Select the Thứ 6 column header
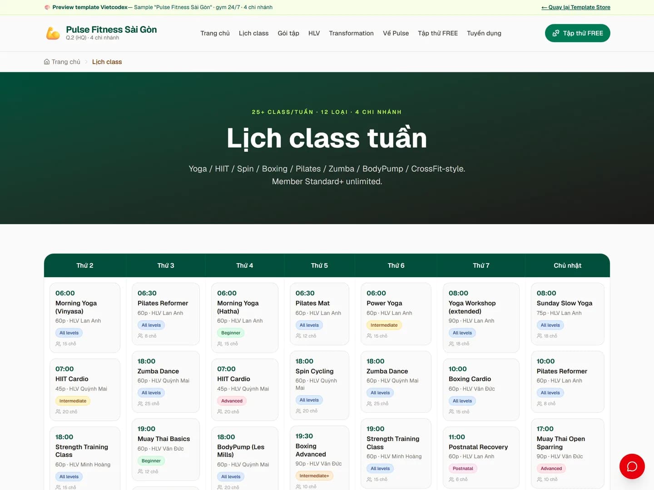The height and width of the screenshot is (490, 654). coord(396,265)
